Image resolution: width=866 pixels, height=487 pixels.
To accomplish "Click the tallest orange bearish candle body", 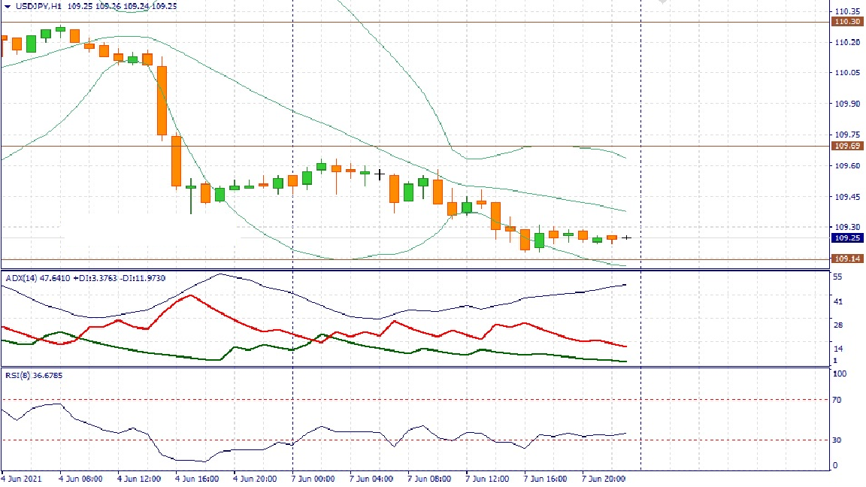I will click(162, 100).
